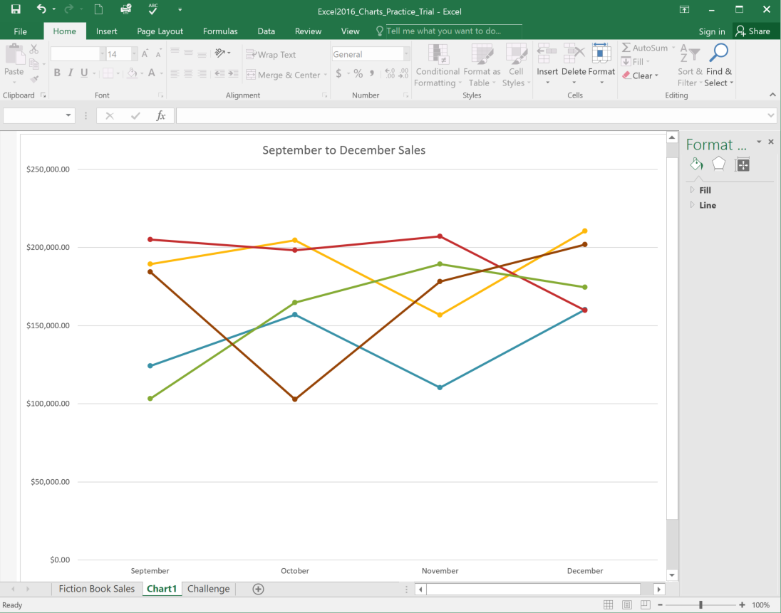This screenshot has width=781, height=613.
Task: Expand the Fill section in the Format pane
Action: (705, 190)
